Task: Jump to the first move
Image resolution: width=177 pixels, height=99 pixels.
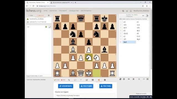Action: coord(129,79)
